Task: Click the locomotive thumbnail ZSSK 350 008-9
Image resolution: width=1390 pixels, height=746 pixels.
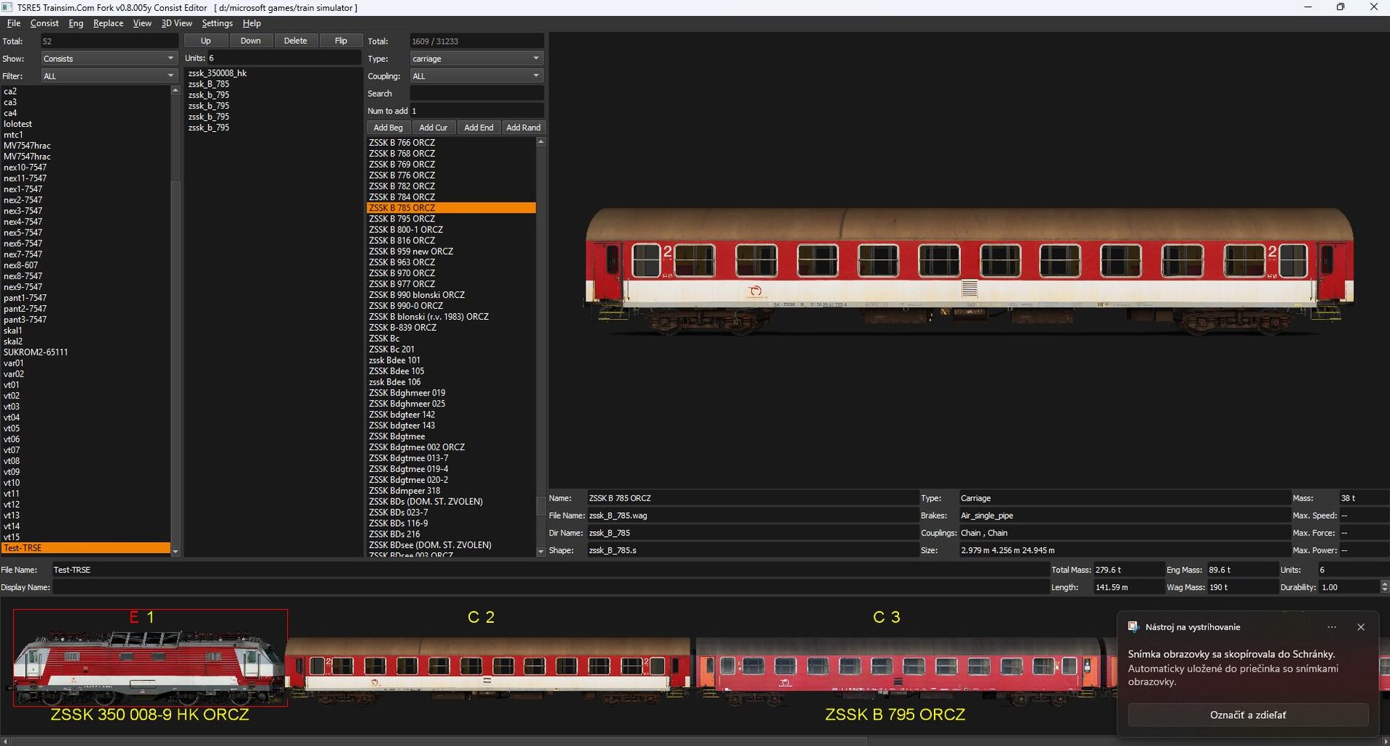Action: tap(150, 667)
